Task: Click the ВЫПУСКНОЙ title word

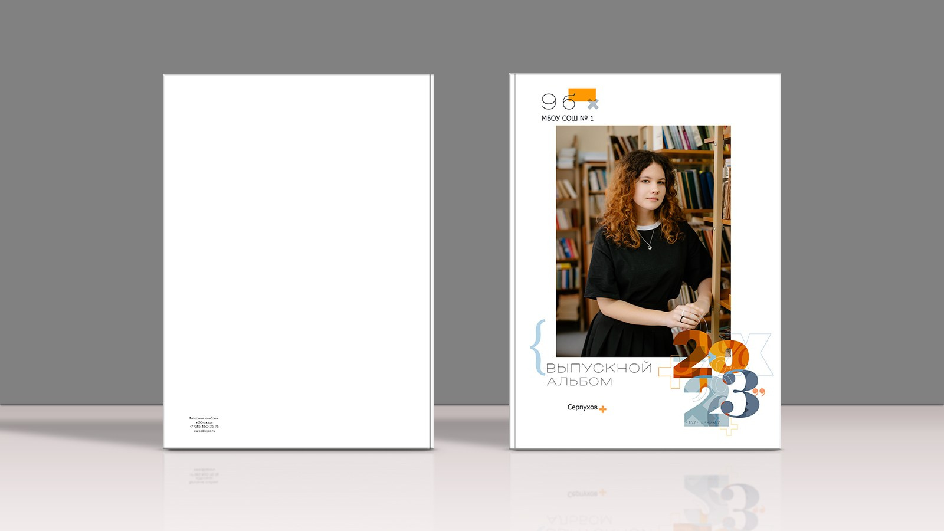Action: coord(598,368)
